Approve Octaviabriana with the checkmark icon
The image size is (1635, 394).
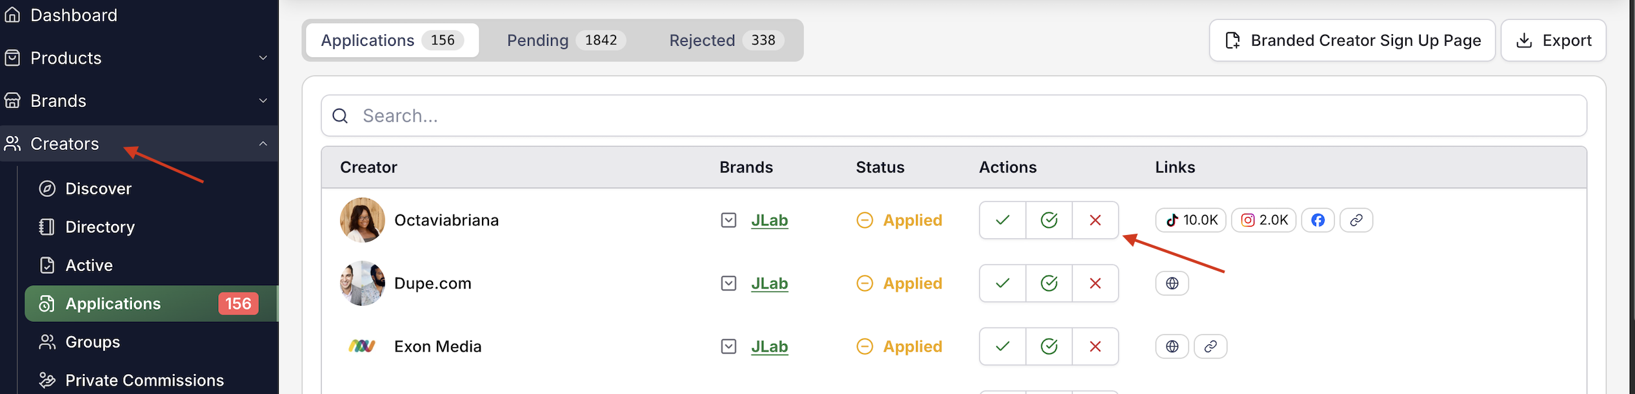coord(1002,220)
